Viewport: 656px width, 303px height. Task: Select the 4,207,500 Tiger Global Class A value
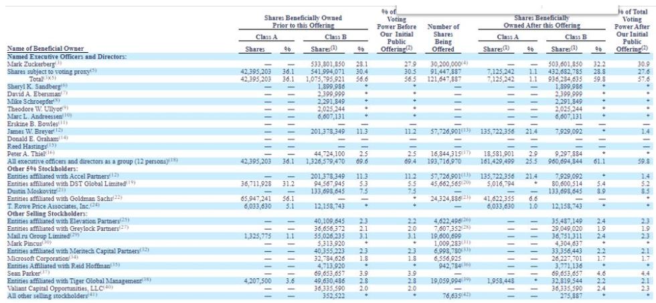(x=257, y=280)
